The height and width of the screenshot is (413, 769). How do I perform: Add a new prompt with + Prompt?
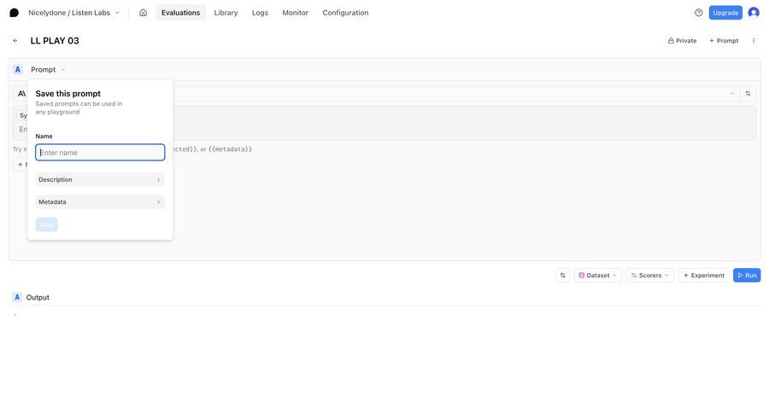pyautogui.click(x=724, y=41)
